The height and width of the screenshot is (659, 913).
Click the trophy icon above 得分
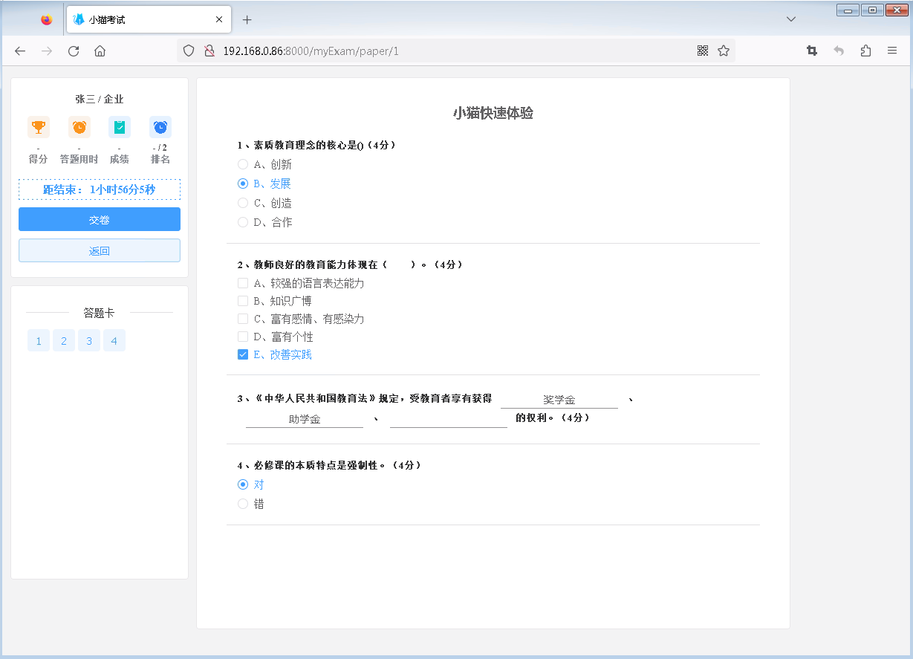[38, 127]
